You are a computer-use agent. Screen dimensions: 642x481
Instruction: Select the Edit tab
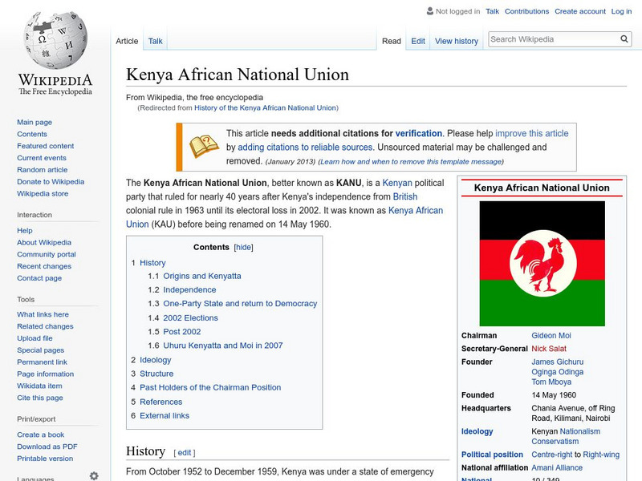point(418,41)
